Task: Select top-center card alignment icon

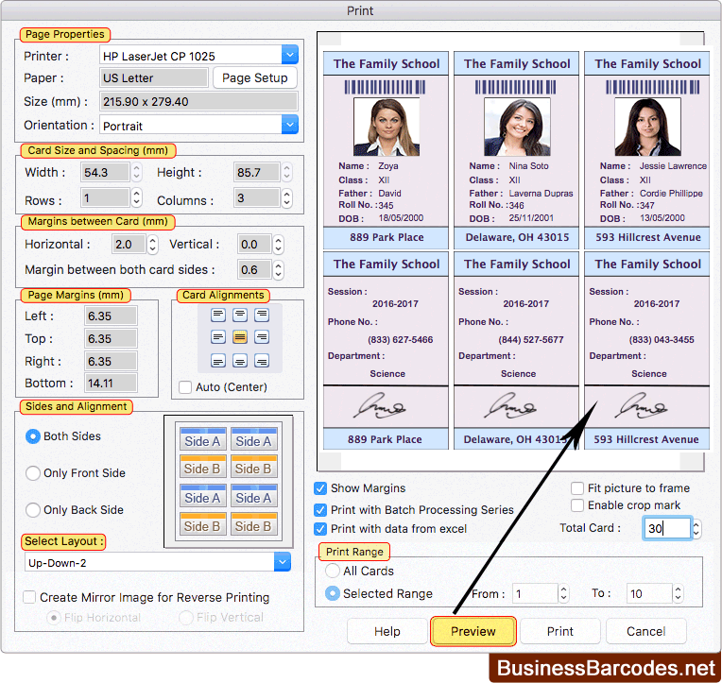Action: [239, 315]
